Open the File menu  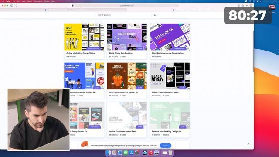pos(14,1)
